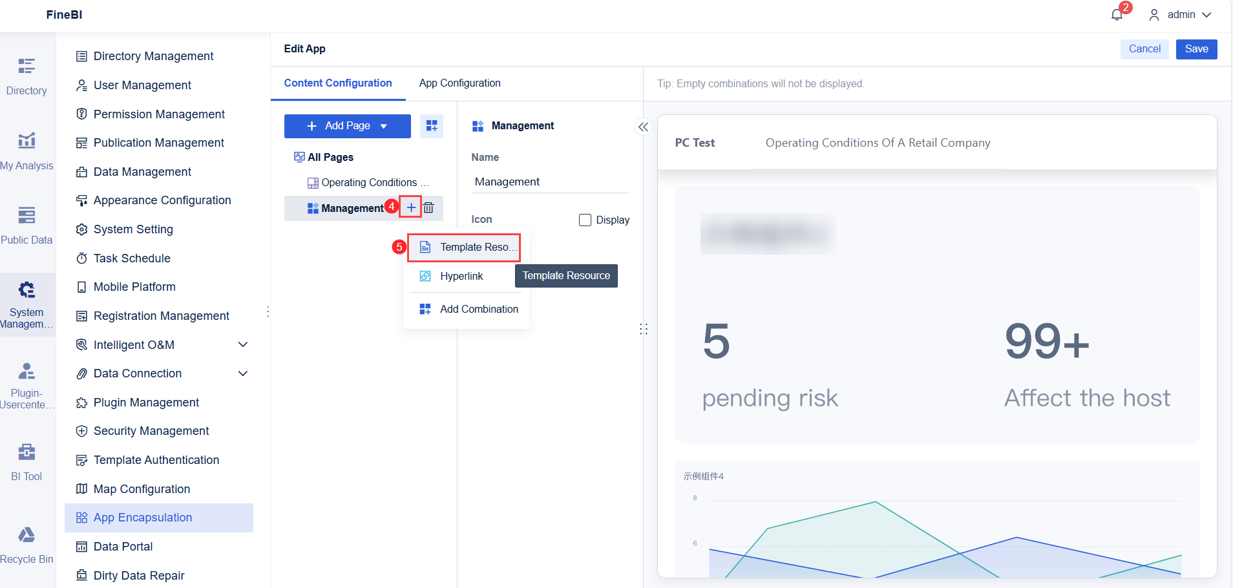Click the plus icon next to Management
The width and height of the screenshot is (1233, 588).
tap(411, 207)
